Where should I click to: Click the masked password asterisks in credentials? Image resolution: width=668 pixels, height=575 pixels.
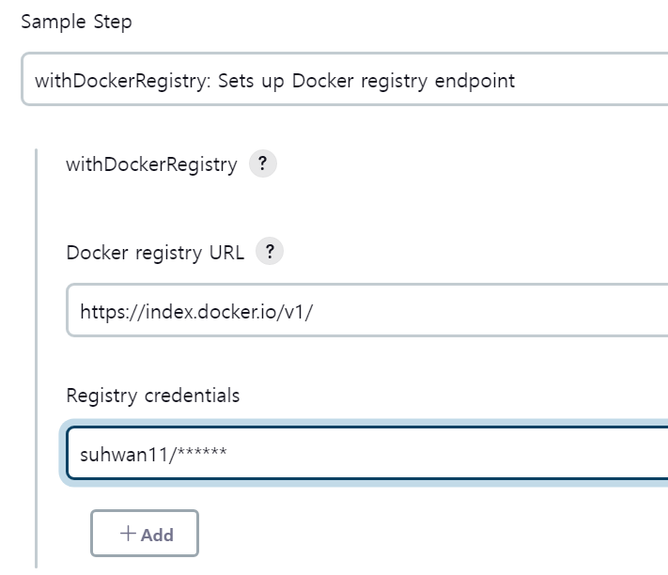(202, 452)
